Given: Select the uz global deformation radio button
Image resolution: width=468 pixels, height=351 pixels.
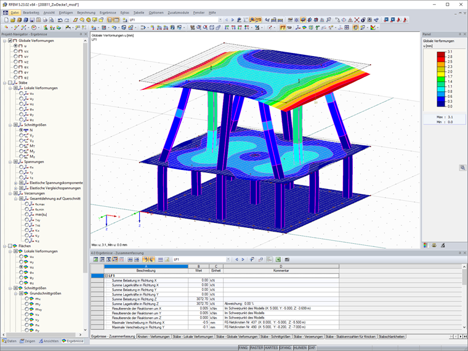Looking at the screenshot, I should pos(15,62).
